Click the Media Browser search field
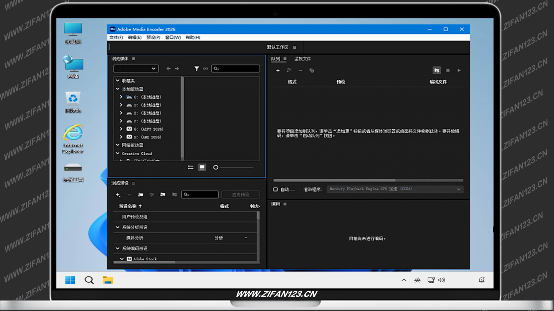 click(x=235, y=68)
